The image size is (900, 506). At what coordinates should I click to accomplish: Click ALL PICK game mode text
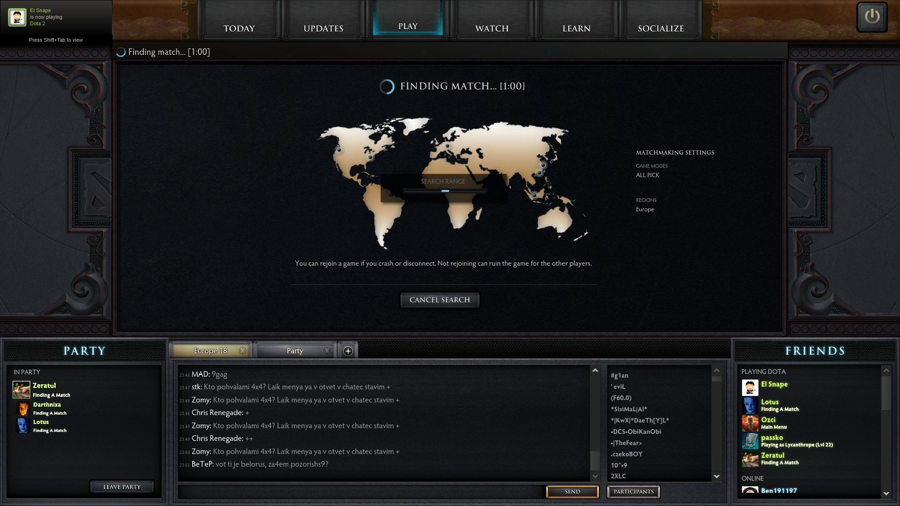pos(647,175)
